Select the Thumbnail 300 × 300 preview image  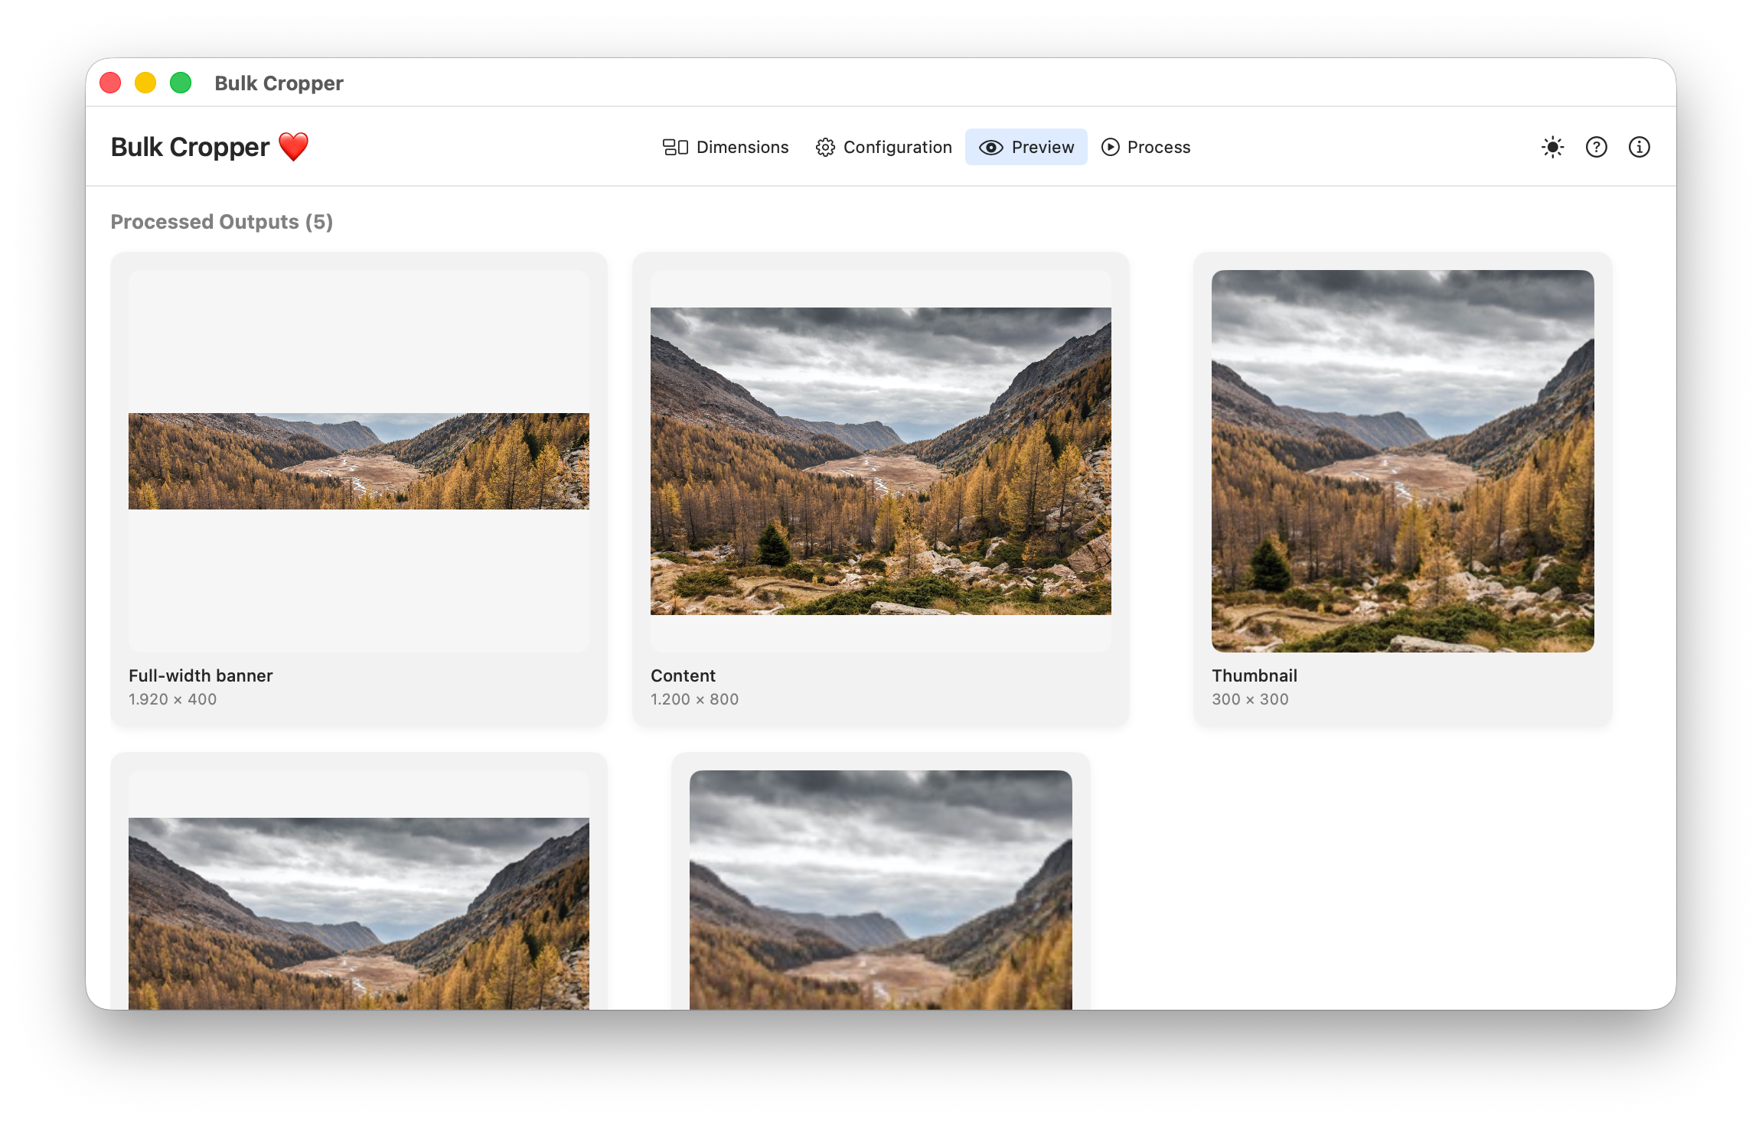pyautogui.click(x=1402, y=461)
